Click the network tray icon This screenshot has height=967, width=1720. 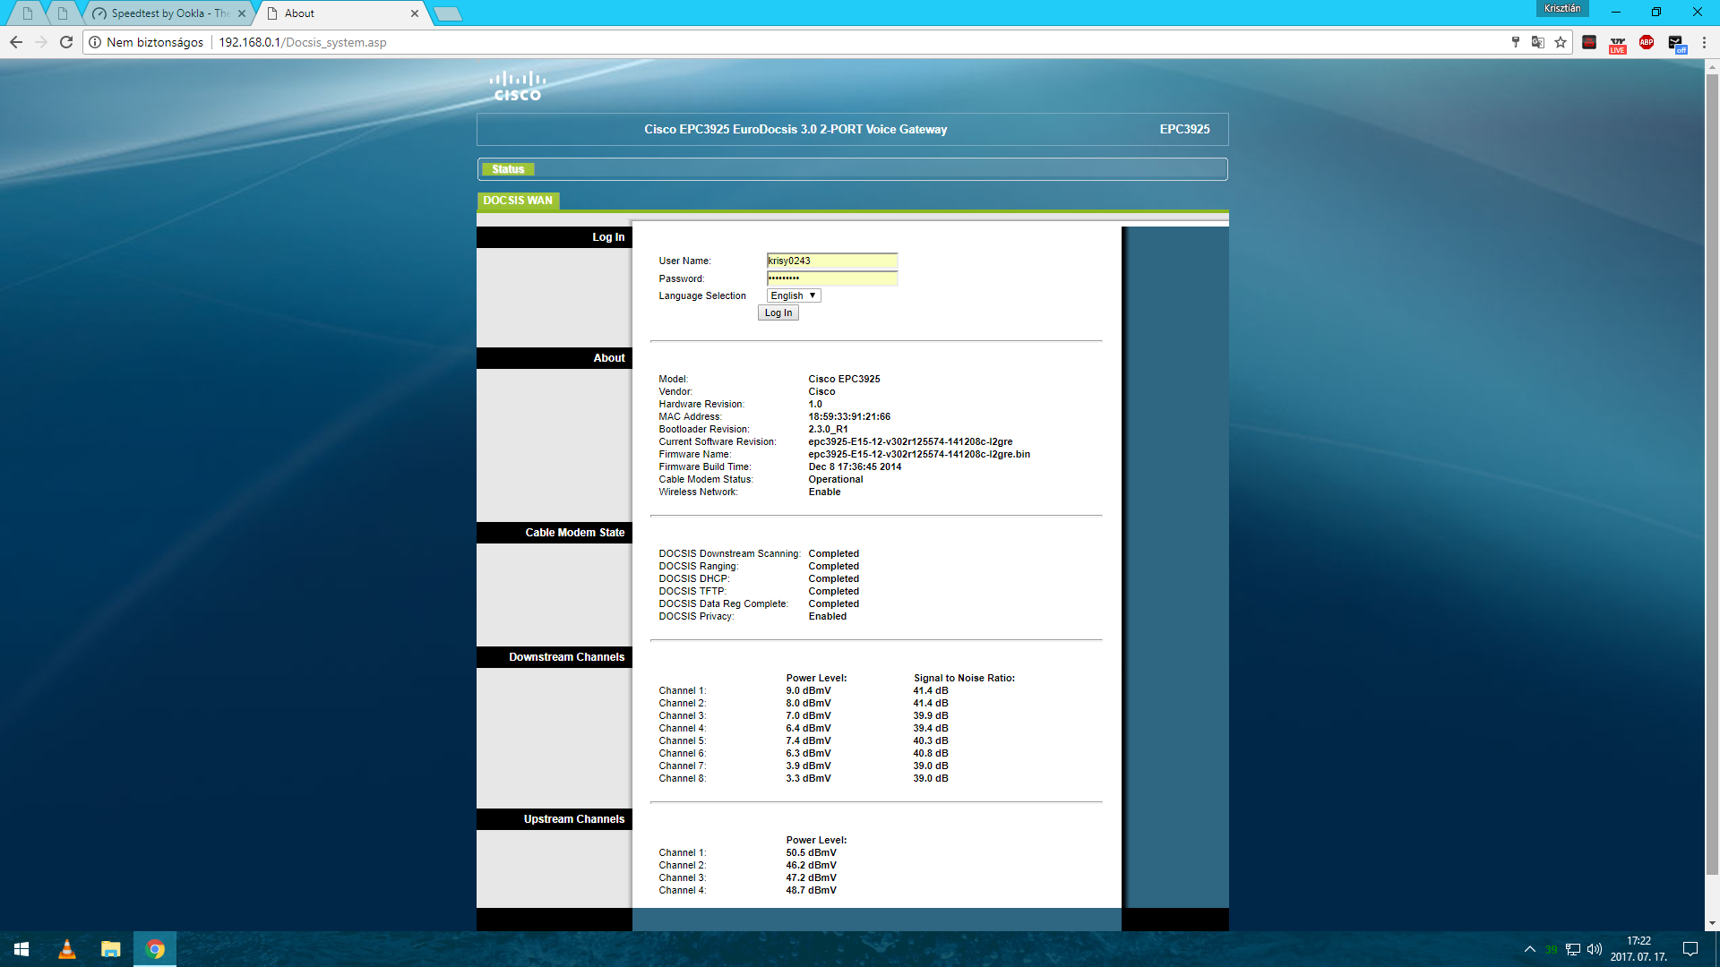click(1573, 949)
